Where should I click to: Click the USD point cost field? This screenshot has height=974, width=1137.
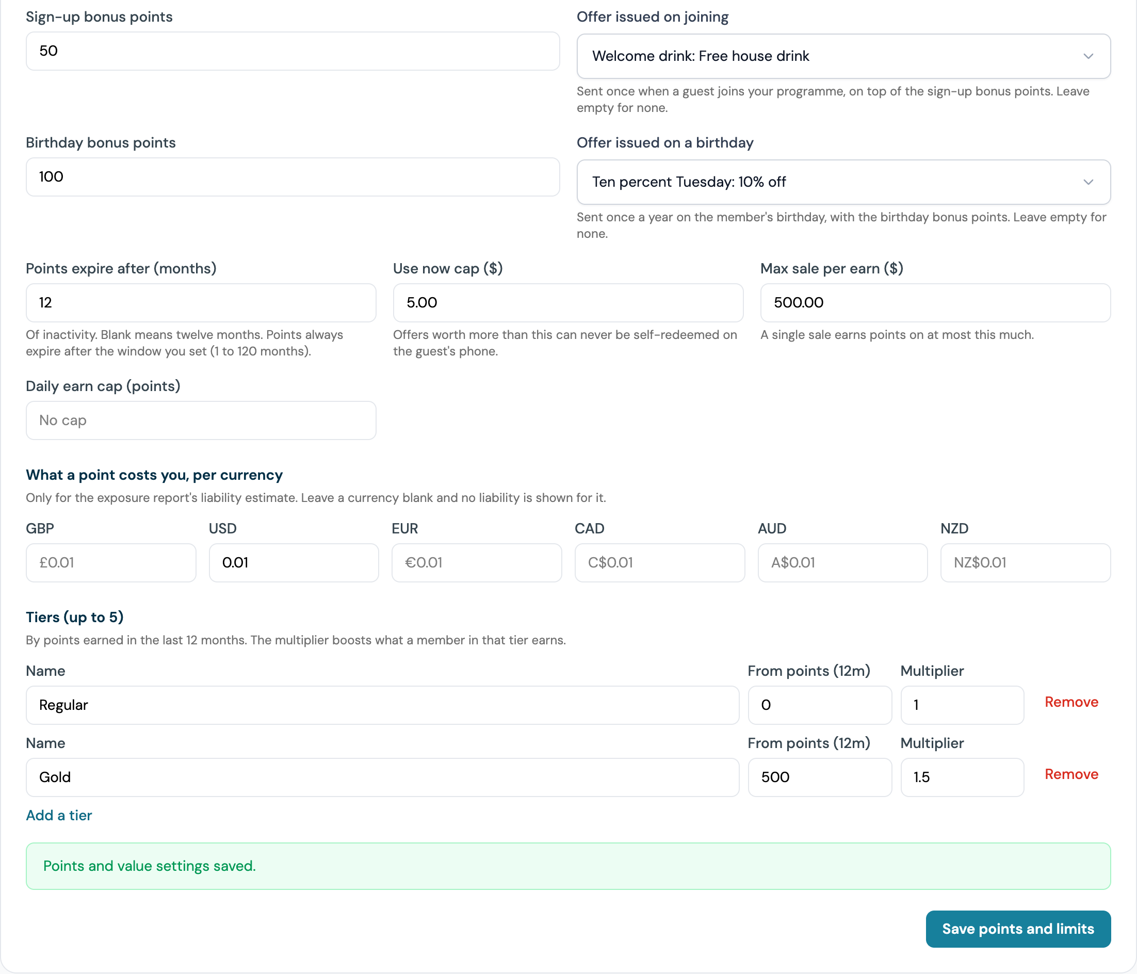294,562
